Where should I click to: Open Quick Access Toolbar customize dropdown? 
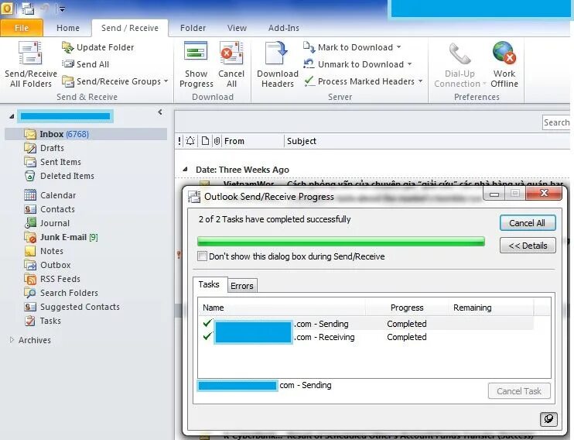click(62, 9)
